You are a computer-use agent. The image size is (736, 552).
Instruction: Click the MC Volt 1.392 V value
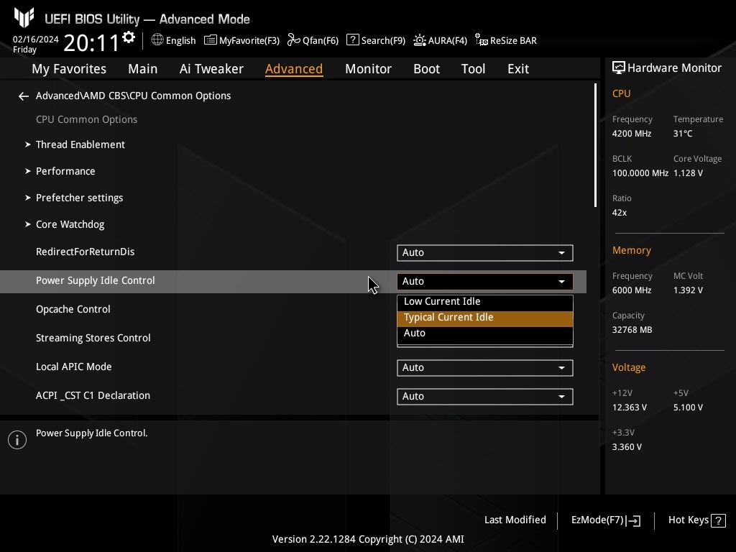click(688, 290)
